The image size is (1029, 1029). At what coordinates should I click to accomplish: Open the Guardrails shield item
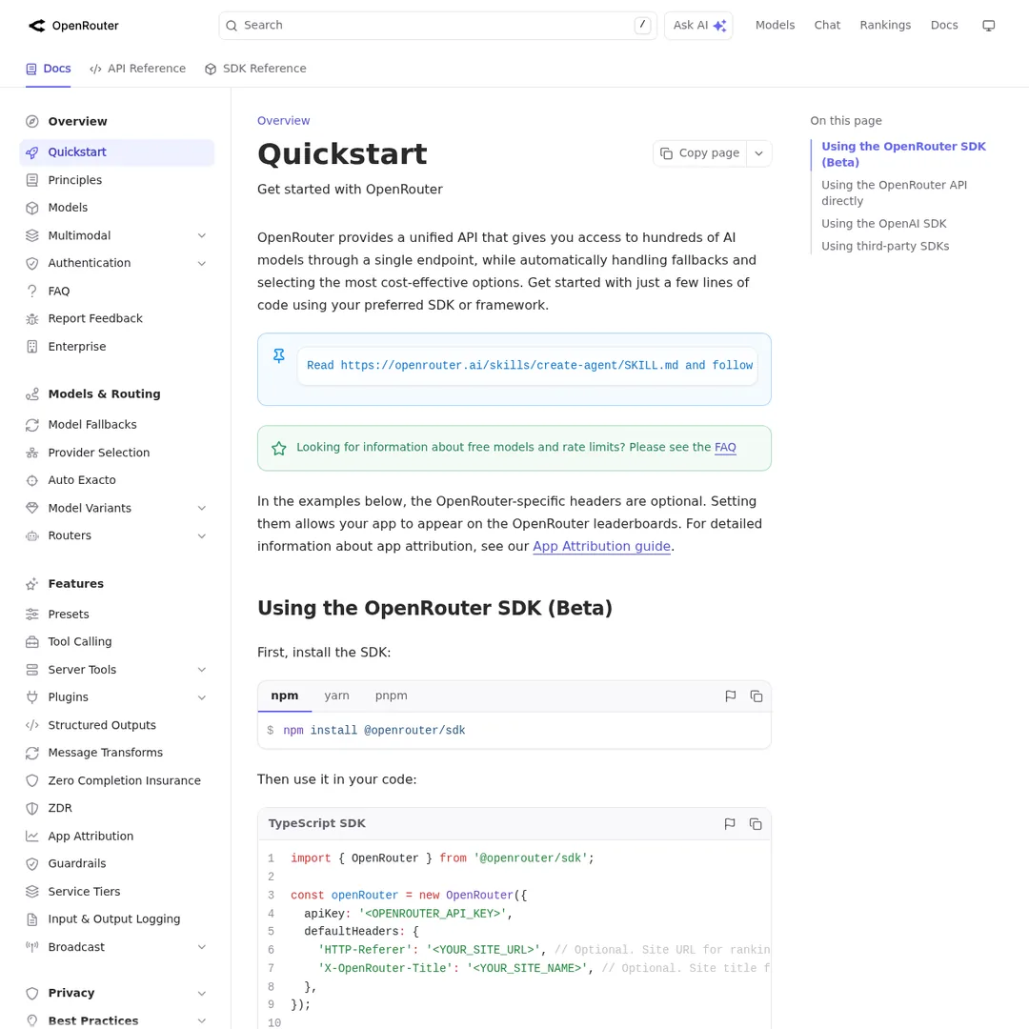click(76, 863)
